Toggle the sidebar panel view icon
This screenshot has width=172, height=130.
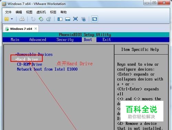pos(60,19)
